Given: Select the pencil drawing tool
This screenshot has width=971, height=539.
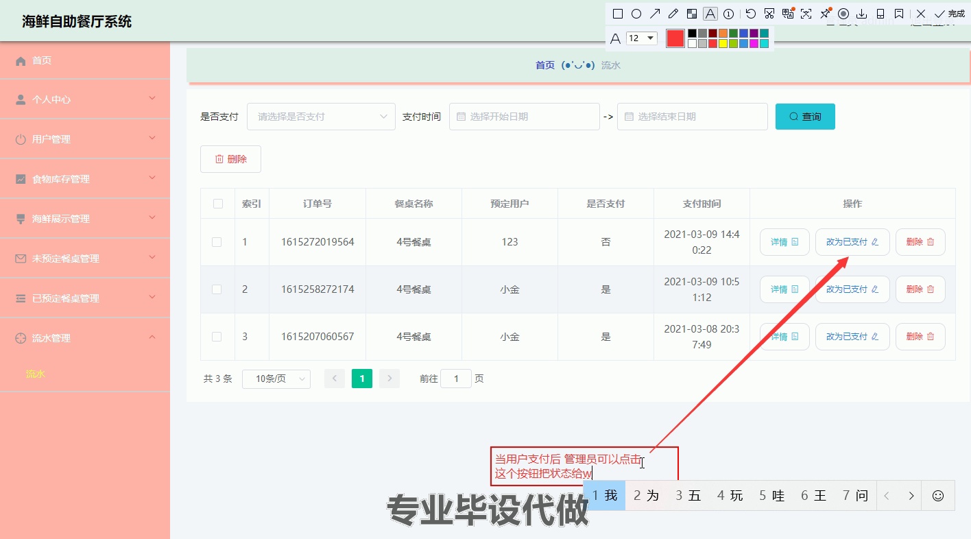Looking at the screenshot, I should coord(673,14).
